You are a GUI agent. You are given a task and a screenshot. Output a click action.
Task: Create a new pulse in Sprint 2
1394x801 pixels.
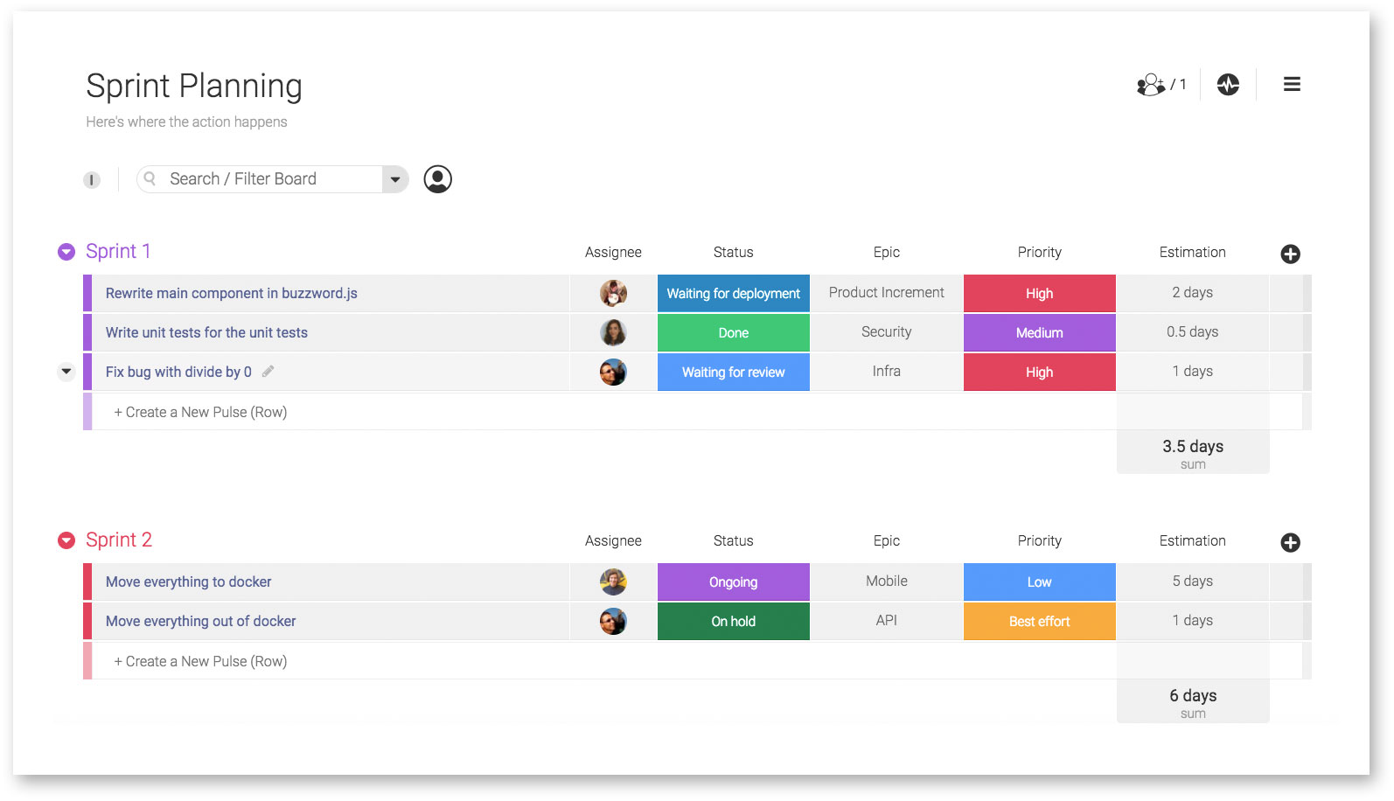click(200, 662)
